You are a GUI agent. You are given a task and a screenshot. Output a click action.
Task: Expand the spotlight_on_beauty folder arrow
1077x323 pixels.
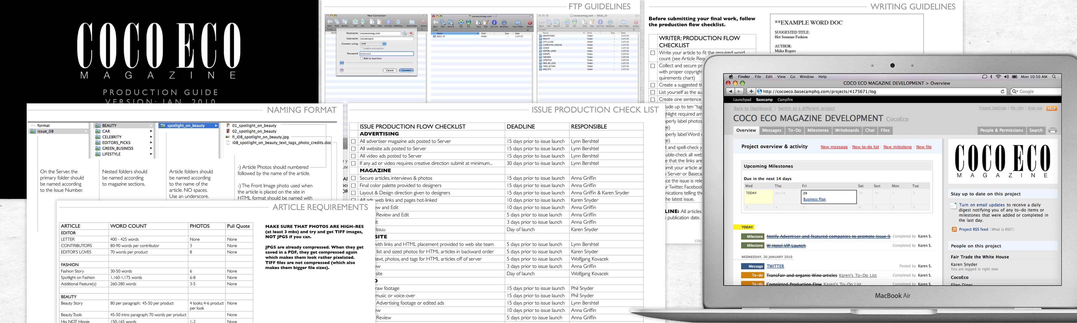(216, 125)
